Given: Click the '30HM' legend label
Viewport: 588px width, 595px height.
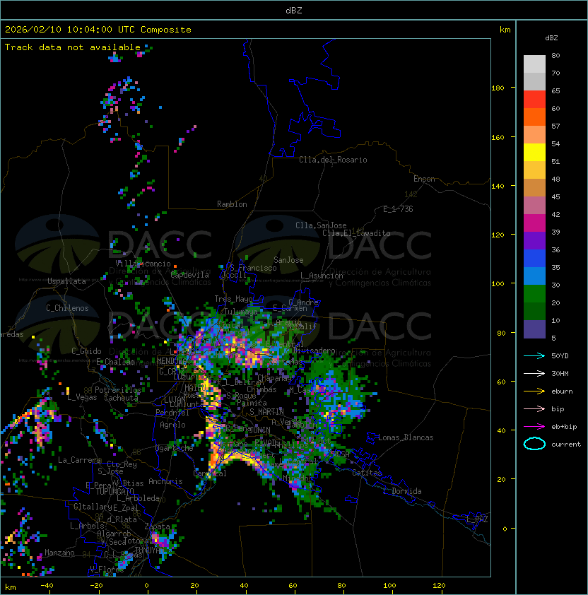Looking at the screenshot, I should click(x=560, y=373).
